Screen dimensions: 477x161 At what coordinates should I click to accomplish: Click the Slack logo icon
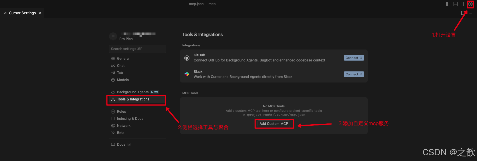(187, 74)
